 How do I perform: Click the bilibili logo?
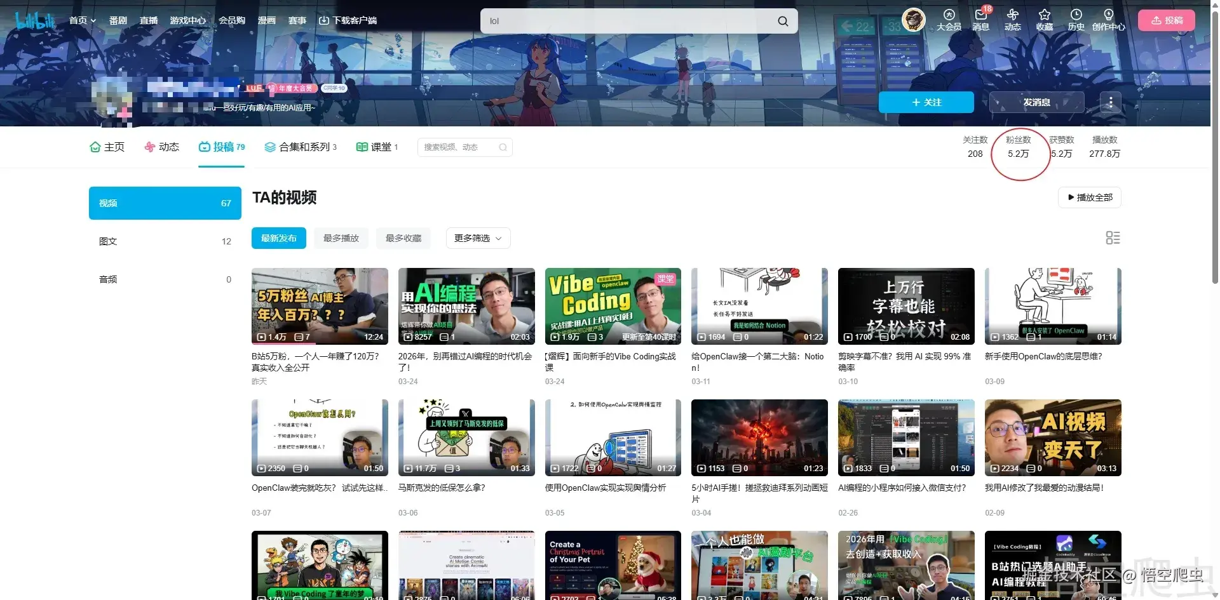(35, 20)
